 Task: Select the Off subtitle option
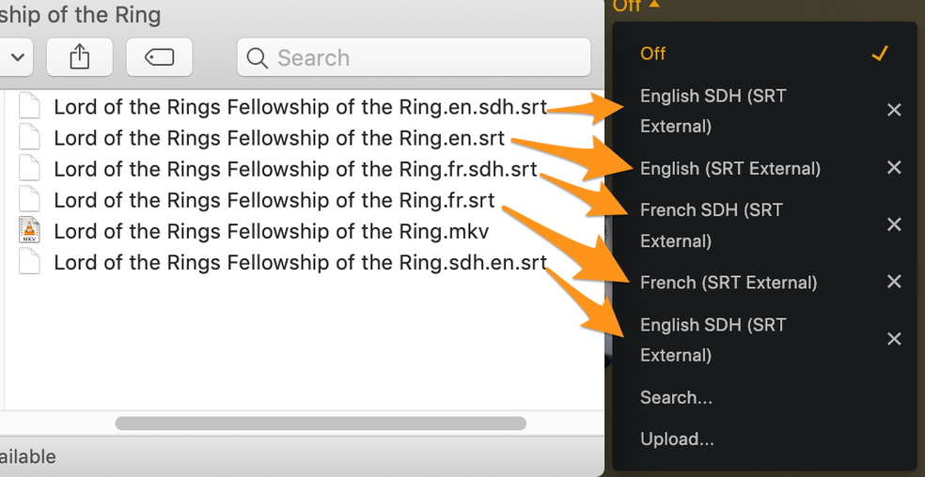[653, 54]
